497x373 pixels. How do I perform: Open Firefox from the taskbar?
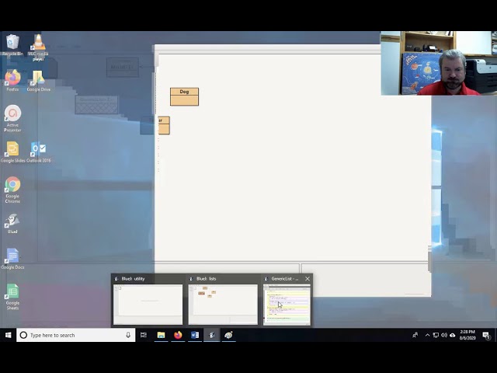(178, 335)
